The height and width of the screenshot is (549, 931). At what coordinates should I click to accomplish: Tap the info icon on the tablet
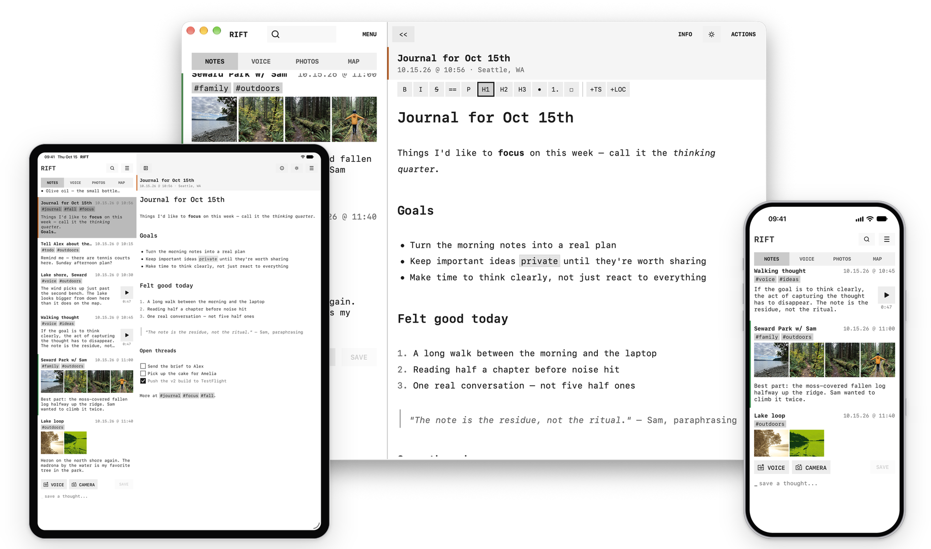pos(282,168)
